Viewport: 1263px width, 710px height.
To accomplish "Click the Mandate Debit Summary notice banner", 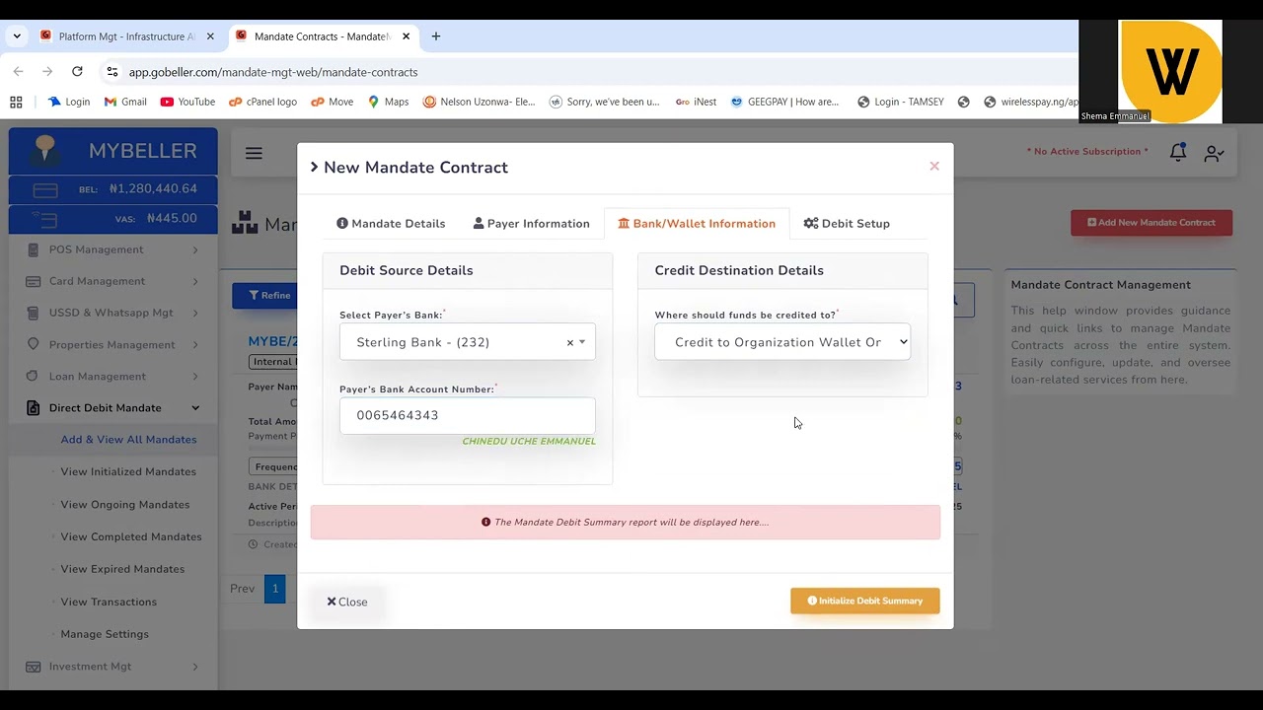I will tap(626, 522).
